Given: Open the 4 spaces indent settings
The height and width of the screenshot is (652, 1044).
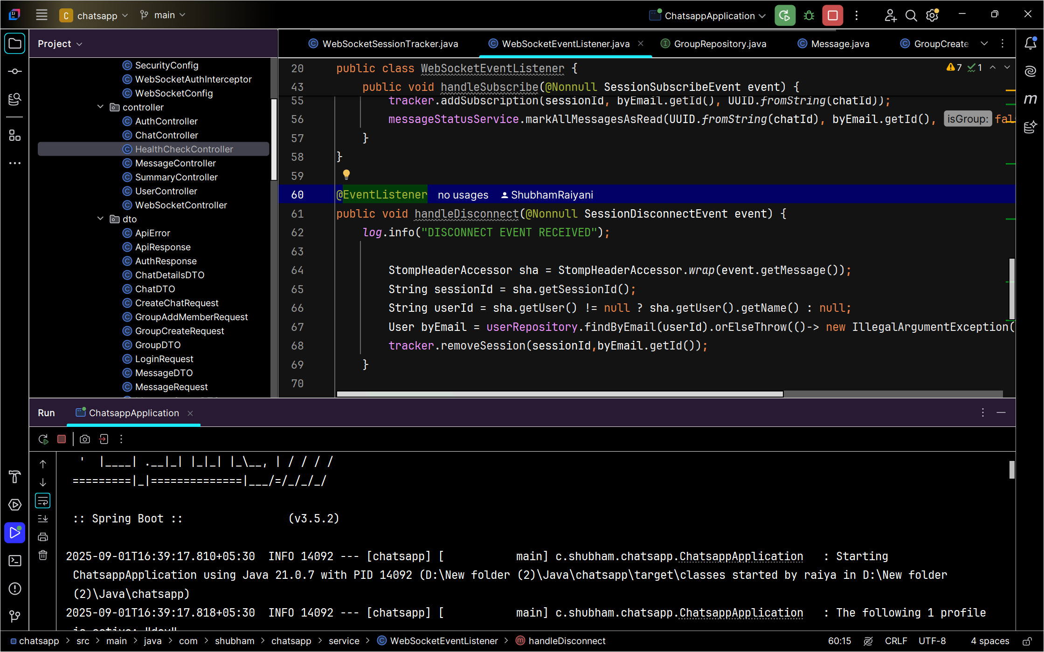Looking at the screenshot, I should (990, 641).
